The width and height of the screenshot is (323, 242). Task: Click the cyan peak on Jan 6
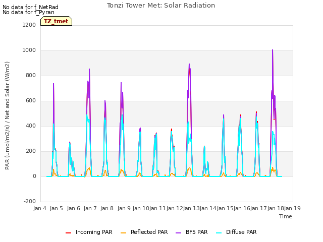pyautogui.click(x=70, y=143)
